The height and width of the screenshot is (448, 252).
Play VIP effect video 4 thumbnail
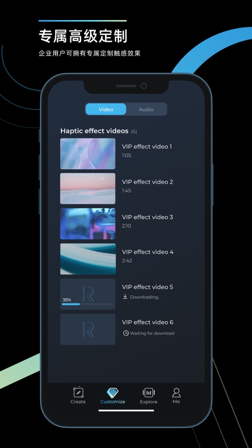point(88,259)
